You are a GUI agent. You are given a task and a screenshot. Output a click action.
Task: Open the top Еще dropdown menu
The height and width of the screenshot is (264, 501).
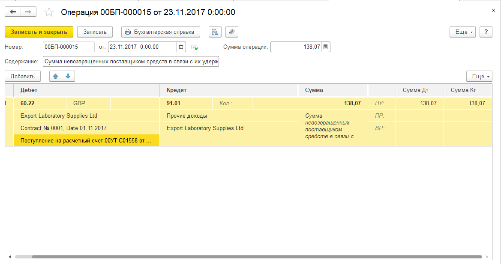pyautogui.click(x=462, y=32)
